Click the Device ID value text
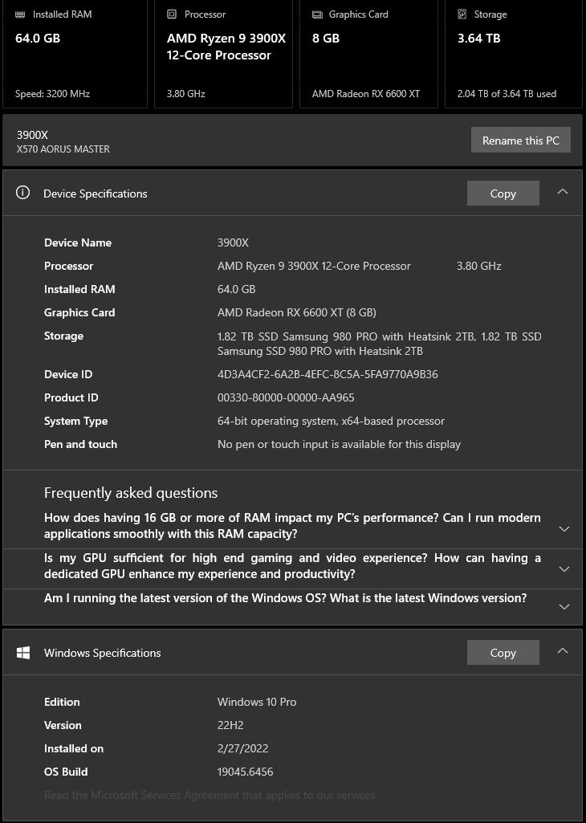Viewport: 586px width, 823px height. [x=328, y=374]
